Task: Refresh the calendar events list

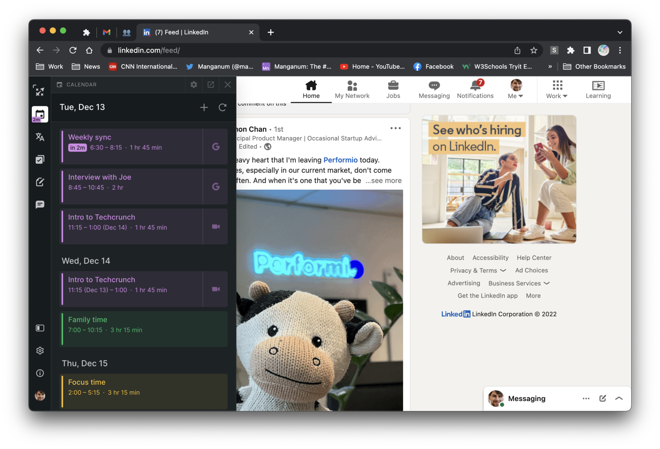Action: (222, 107)
